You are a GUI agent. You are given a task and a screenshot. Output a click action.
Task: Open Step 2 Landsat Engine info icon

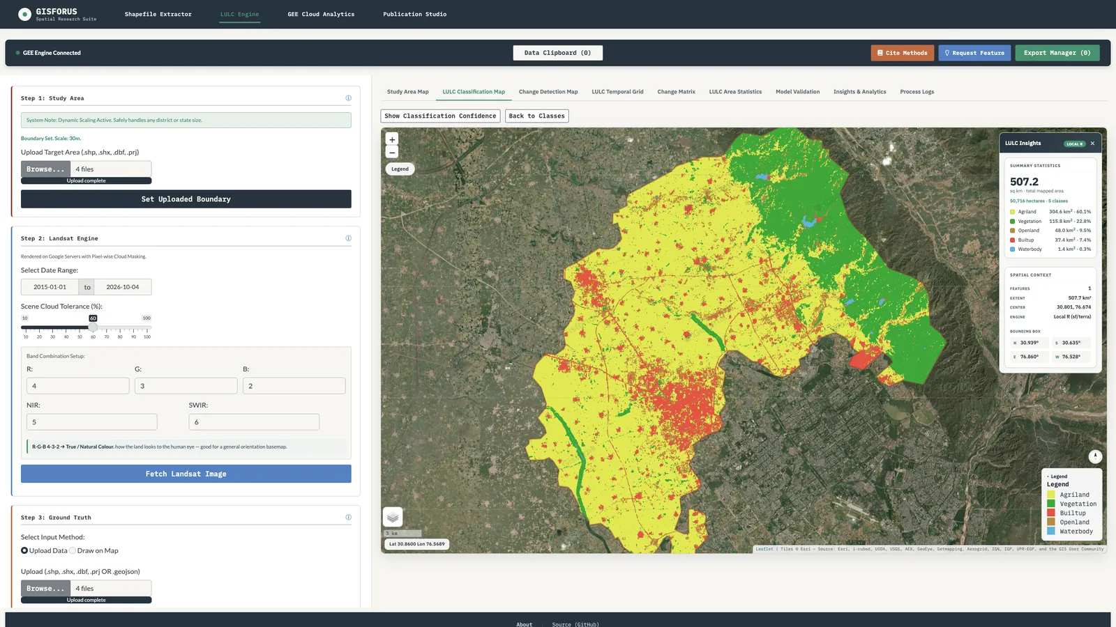348,238
